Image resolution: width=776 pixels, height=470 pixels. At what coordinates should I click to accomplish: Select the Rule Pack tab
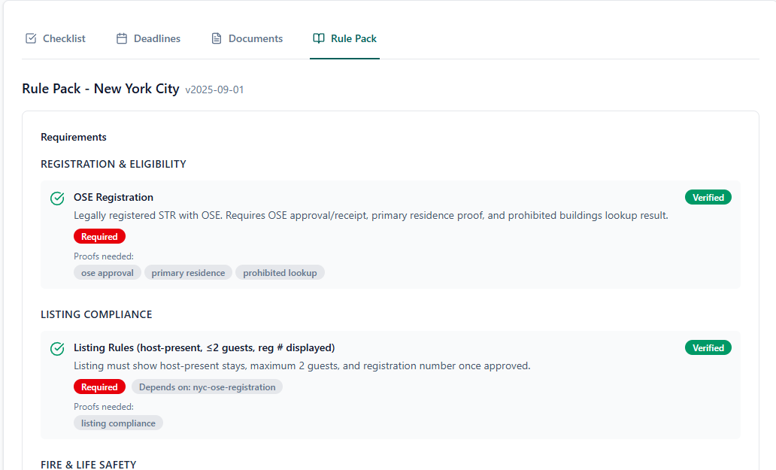(x=345, y=38)
